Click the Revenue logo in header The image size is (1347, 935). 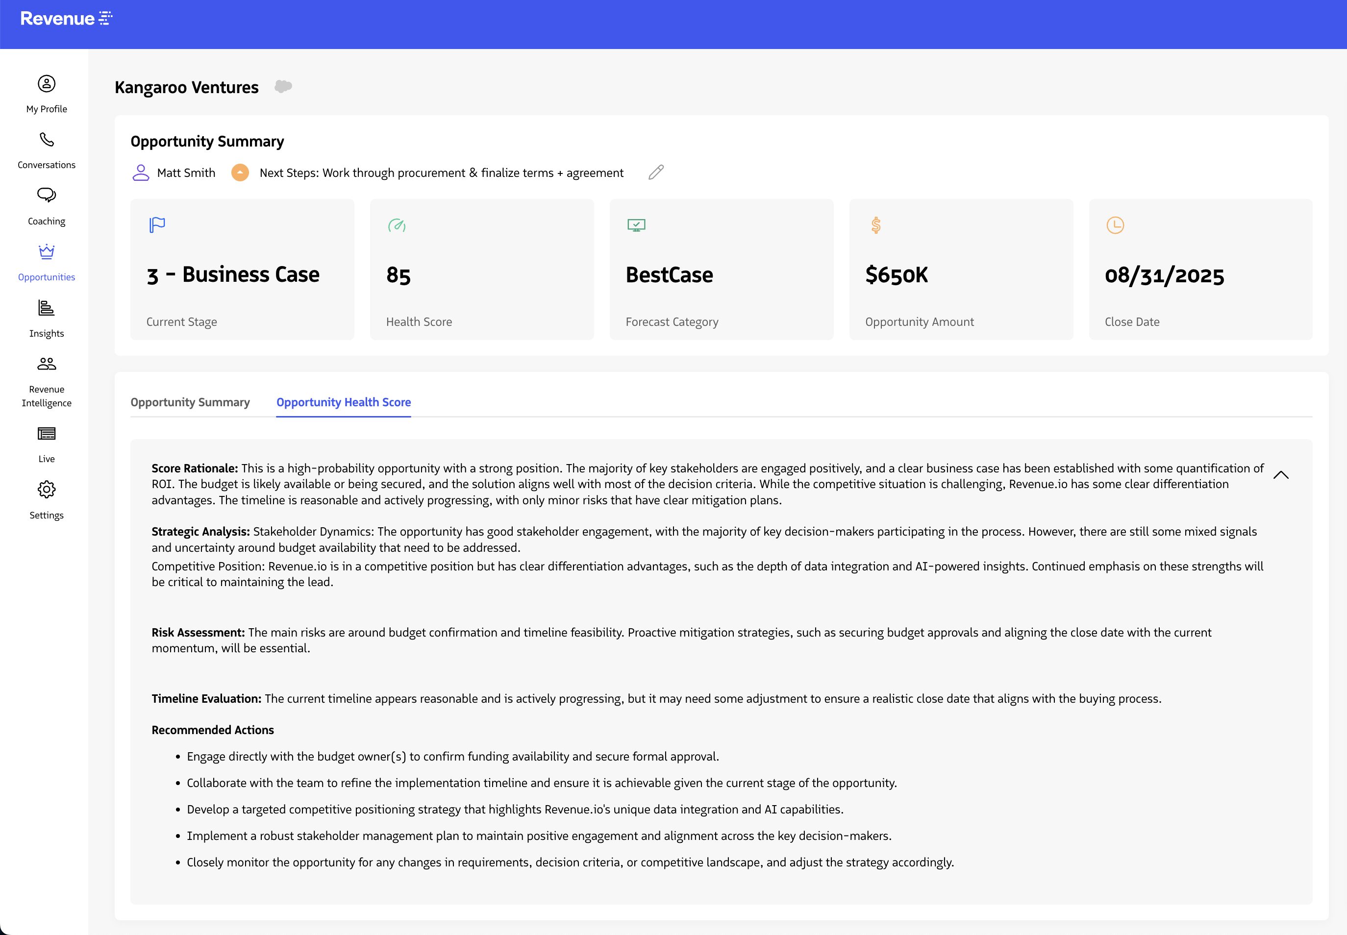coord(66,19)
